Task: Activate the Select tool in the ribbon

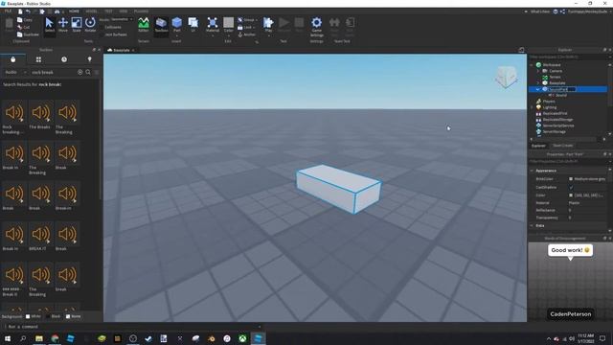Action: pos(49,26)
